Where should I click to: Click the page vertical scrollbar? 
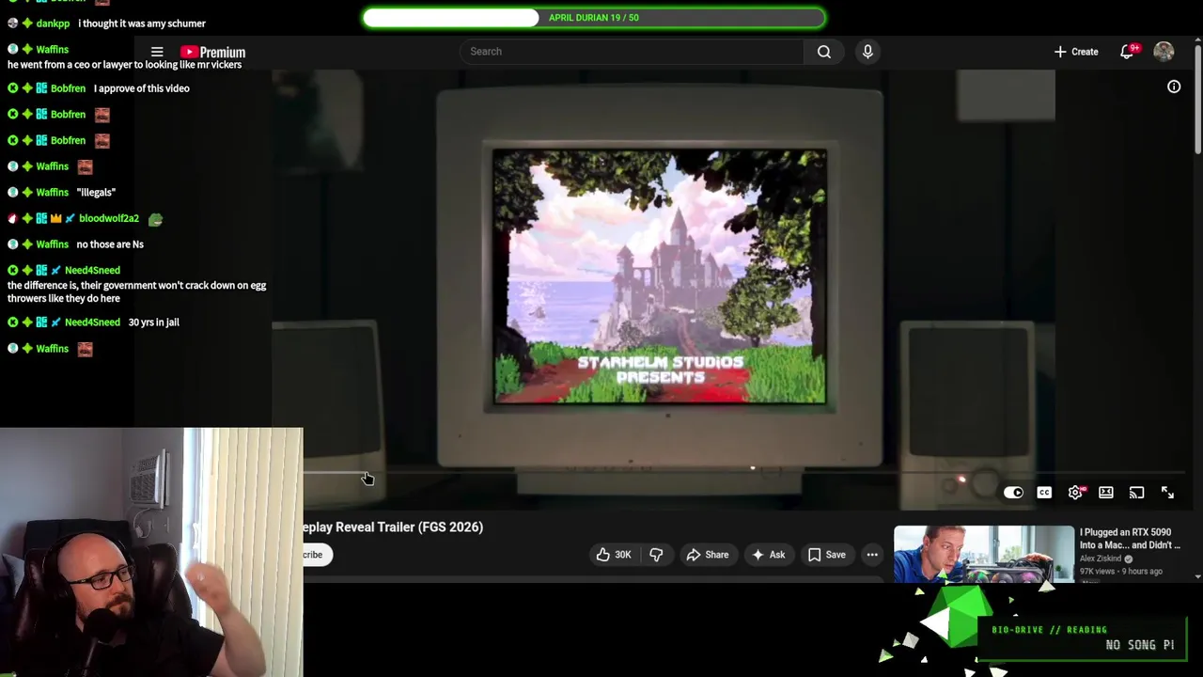pos(1198,99)
